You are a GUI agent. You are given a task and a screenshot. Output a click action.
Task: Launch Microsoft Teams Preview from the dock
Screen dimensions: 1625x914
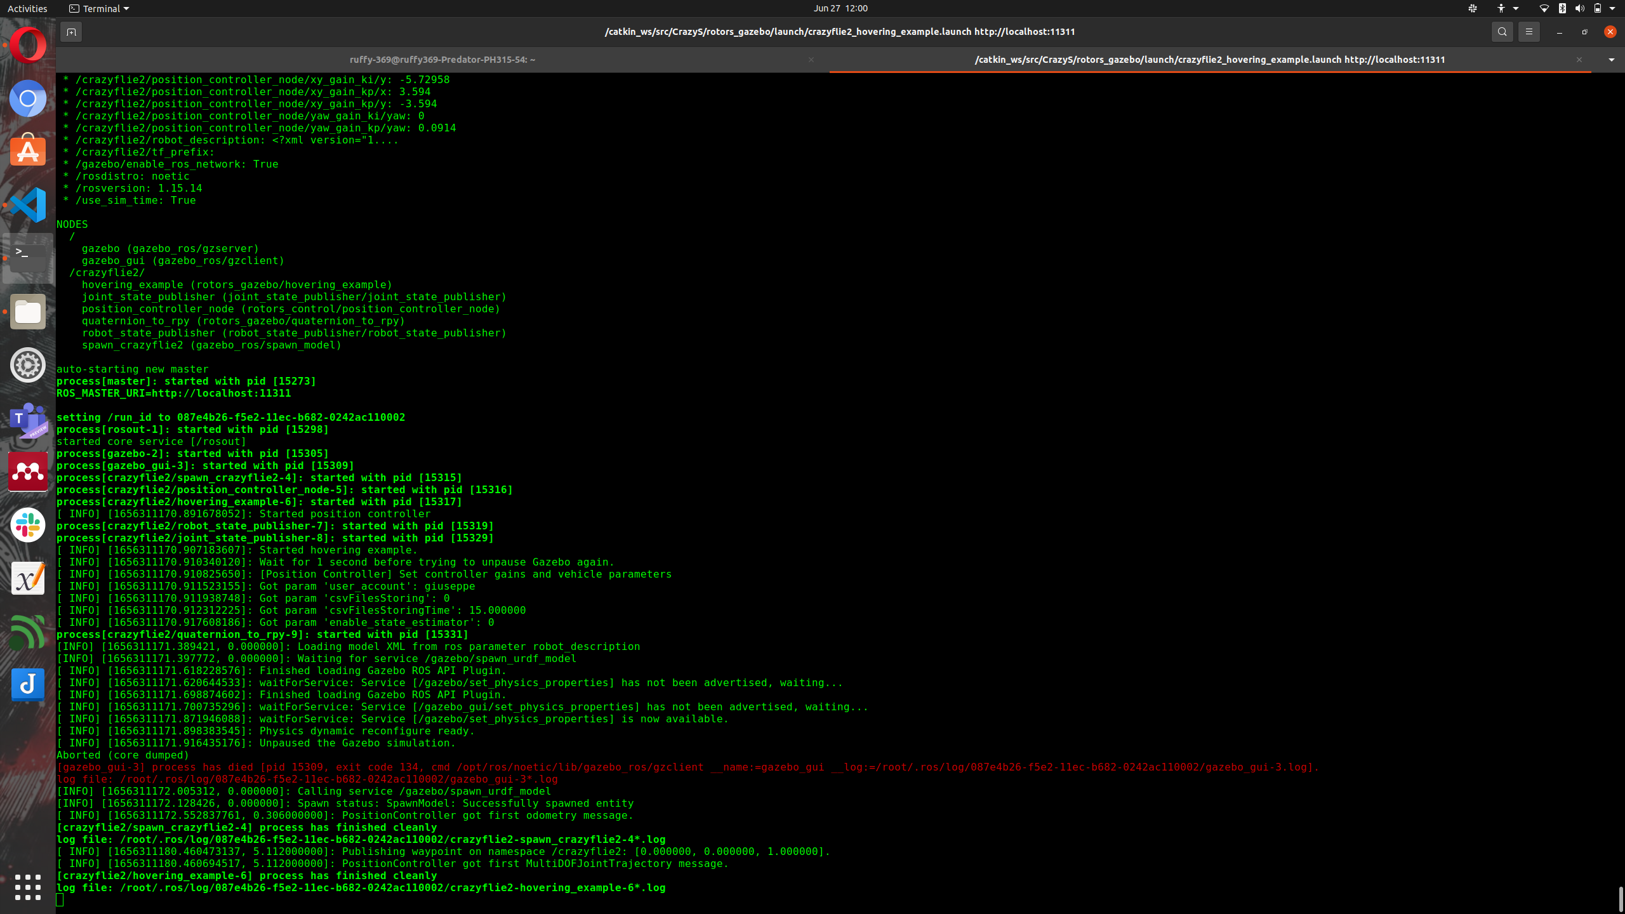(x=28, y=419)
